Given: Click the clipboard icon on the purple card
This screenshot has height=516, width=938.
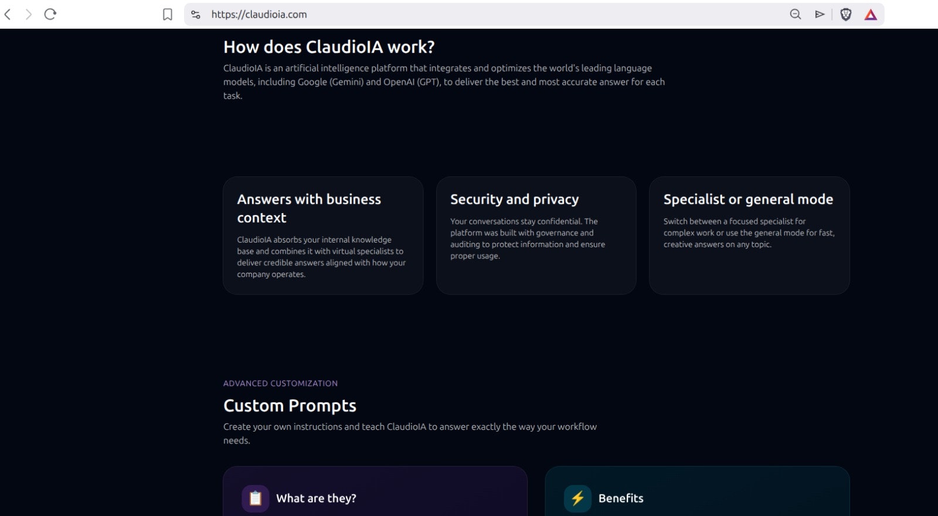Looking at the screenshot, I should [255, 498].
